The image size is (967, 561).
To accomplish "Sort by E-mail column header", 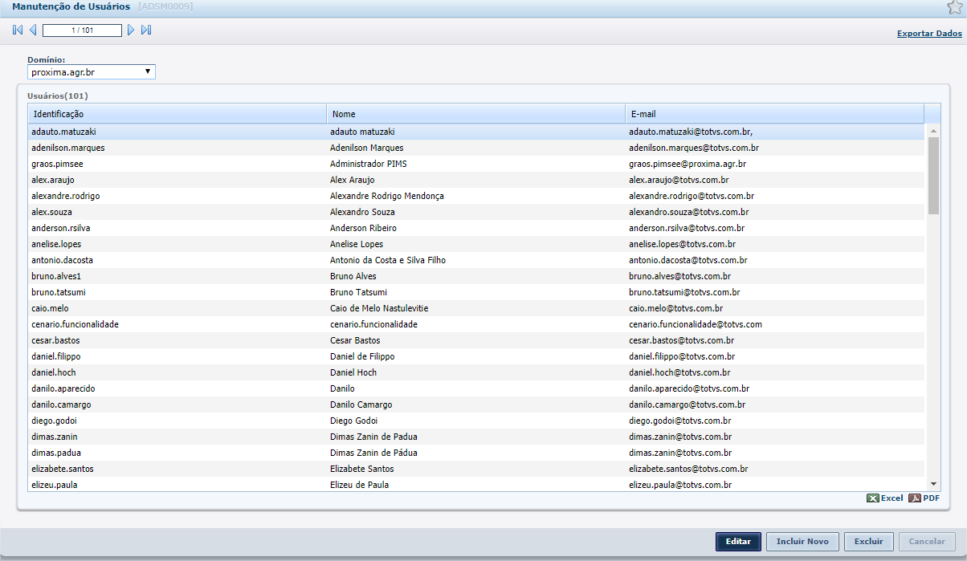I will click(x=774, y=114).
